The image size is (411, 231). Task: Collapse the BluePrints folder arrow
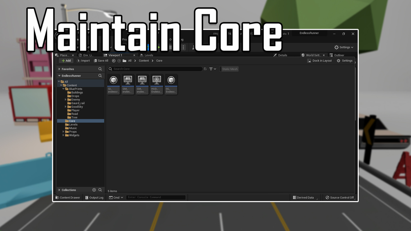point(63,89)
